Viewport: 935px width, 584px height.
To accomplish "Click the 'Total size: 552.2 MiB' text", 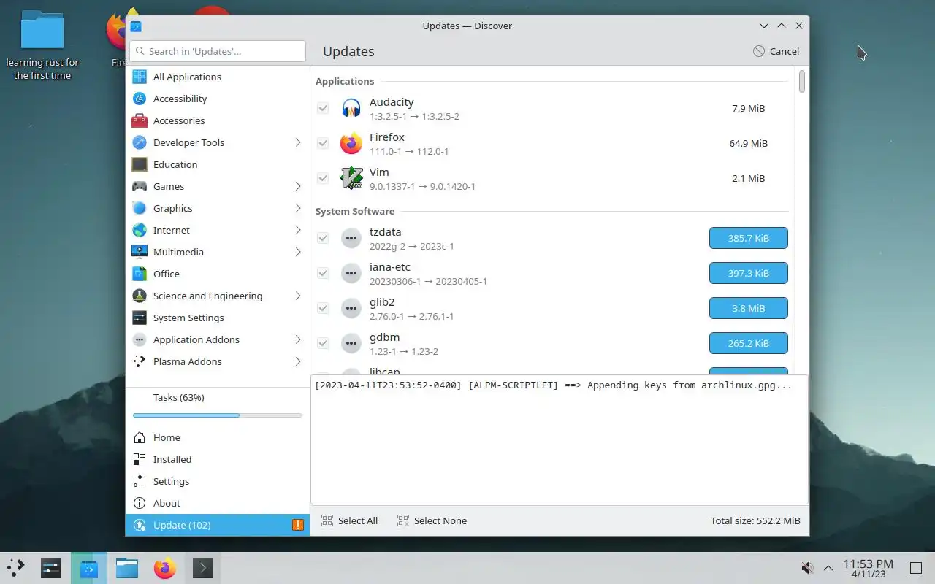I will point(755,520).
